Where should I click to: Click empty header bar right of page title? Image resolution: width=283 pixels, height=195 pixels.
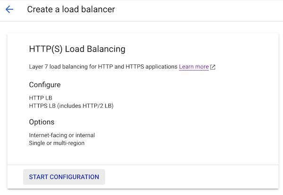click(198, 9)
